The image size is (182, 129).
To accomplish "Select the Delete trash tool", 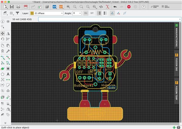I will [3, 51].
